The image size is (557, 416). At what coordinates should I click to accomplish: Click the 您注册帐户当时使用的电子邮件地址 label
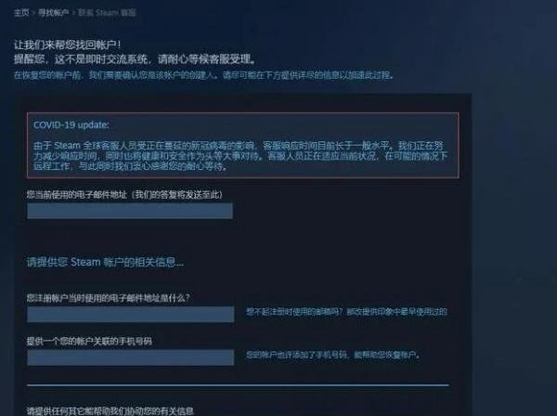pyautogui.click(x=109, y=298)
